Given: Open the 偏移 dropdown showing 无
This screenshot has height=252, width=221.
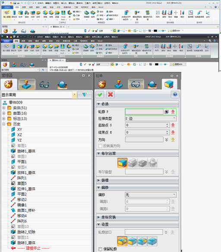Looking at the screenshot, I should point(151,195).
